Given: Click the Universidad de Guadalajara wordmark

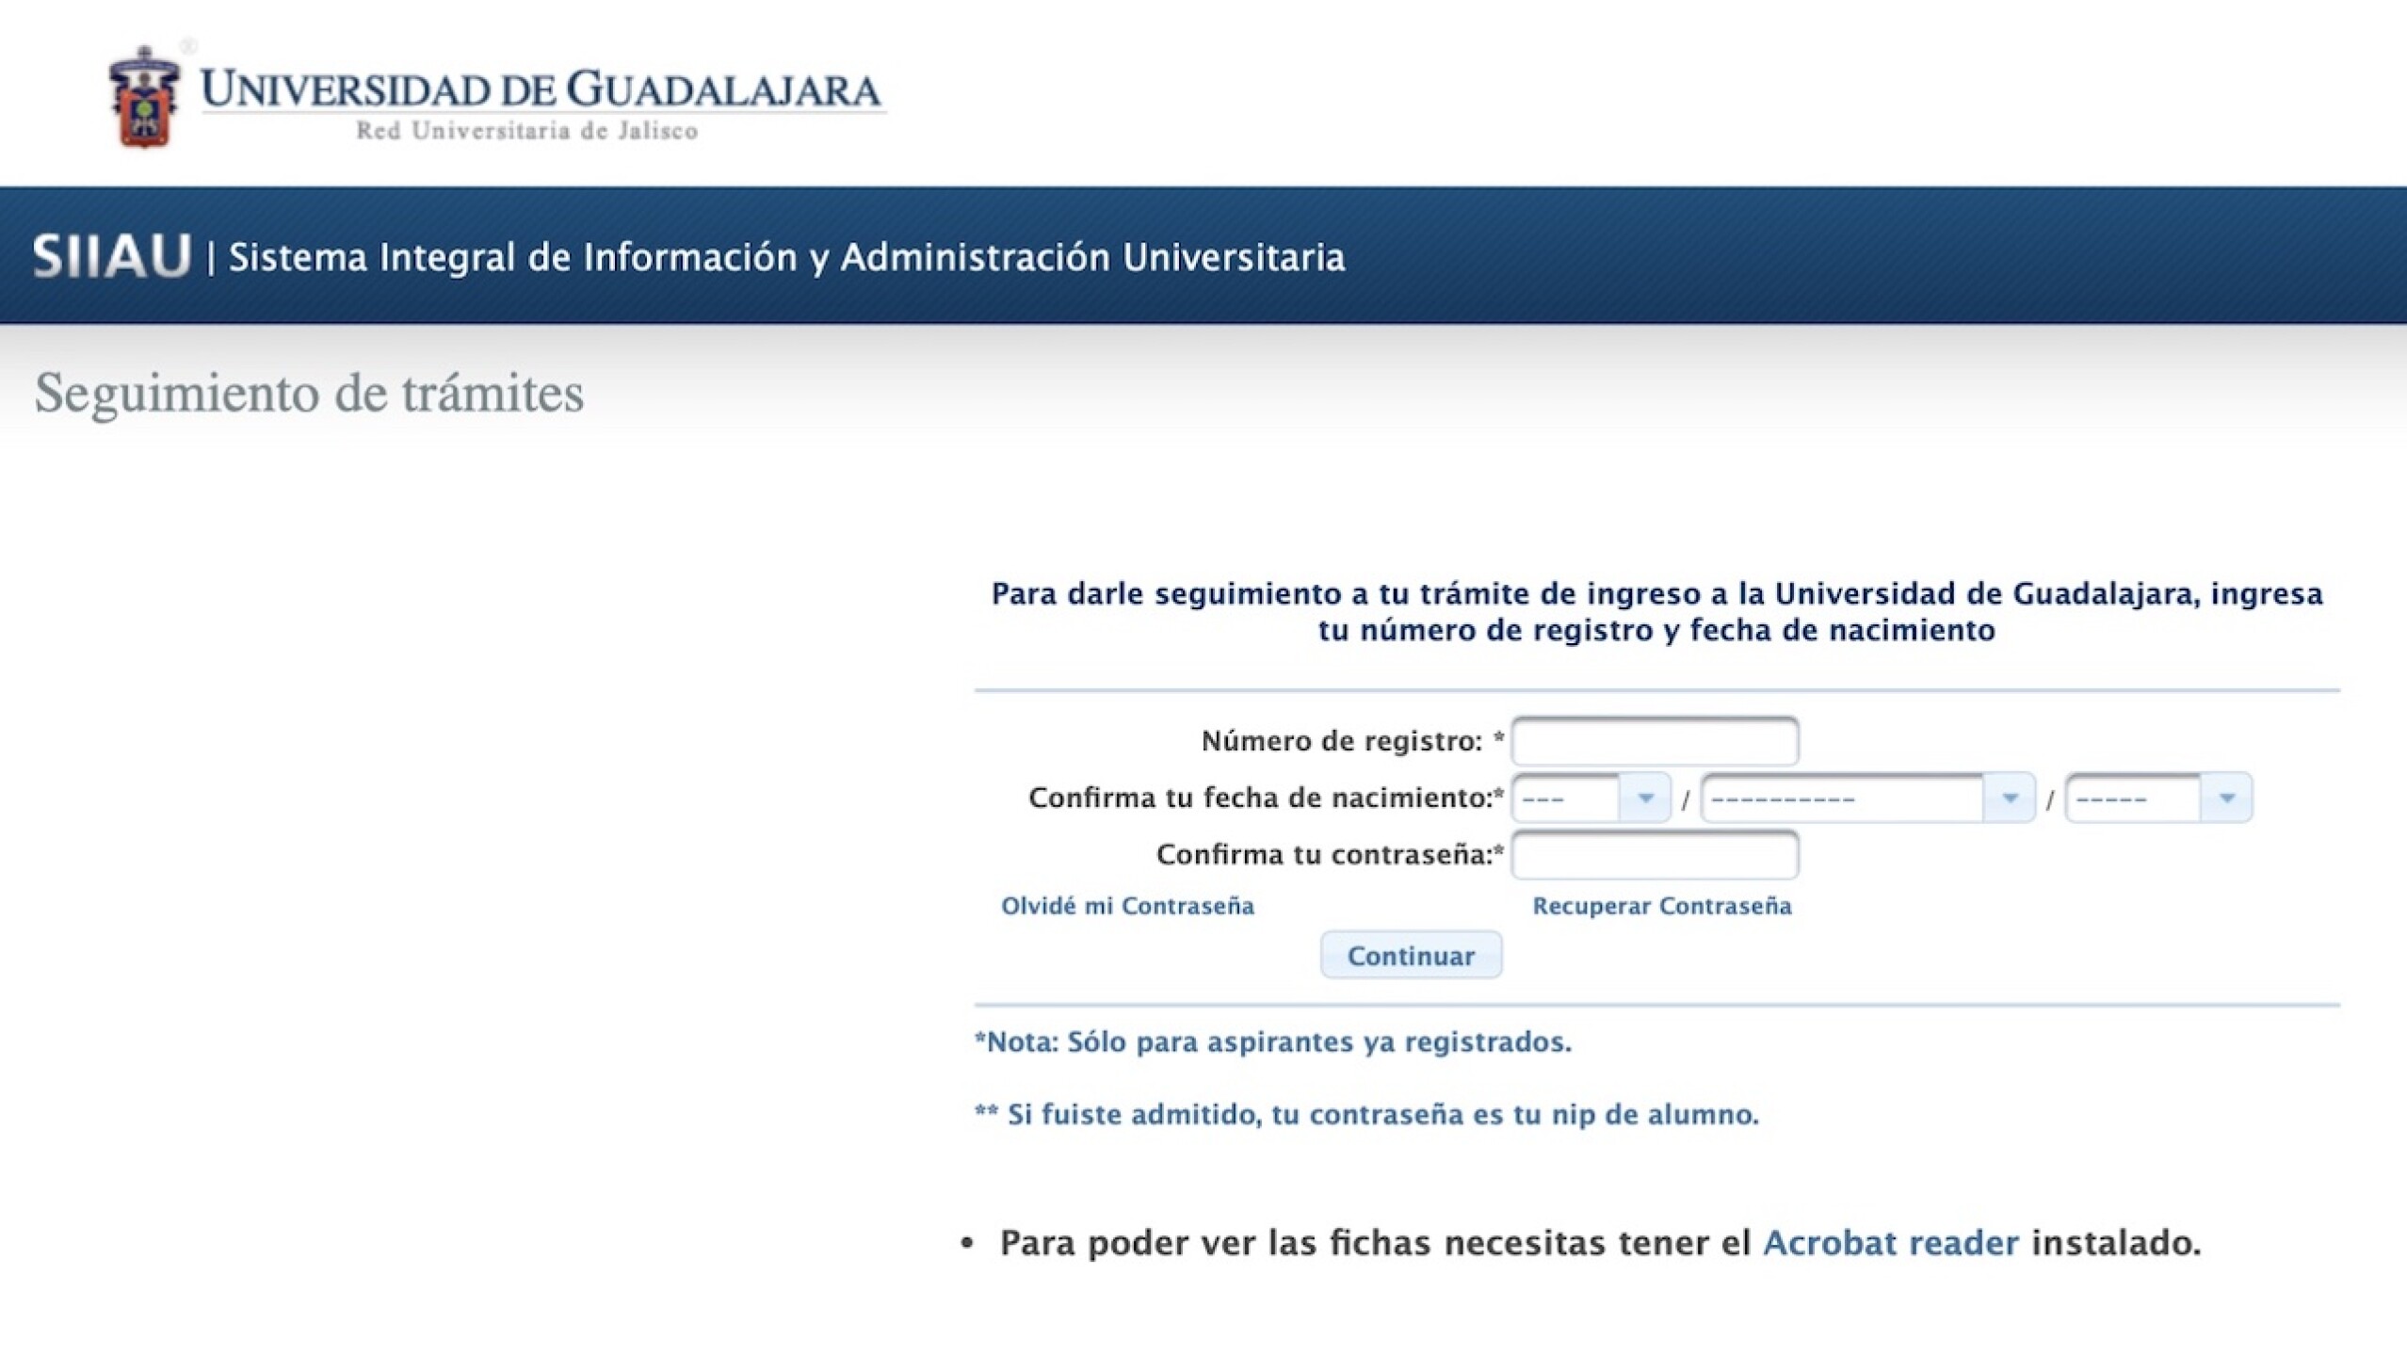Looking at the screenshot, I should pos(541,90).
